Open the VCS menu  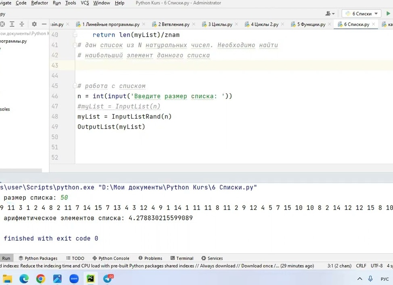85,3
